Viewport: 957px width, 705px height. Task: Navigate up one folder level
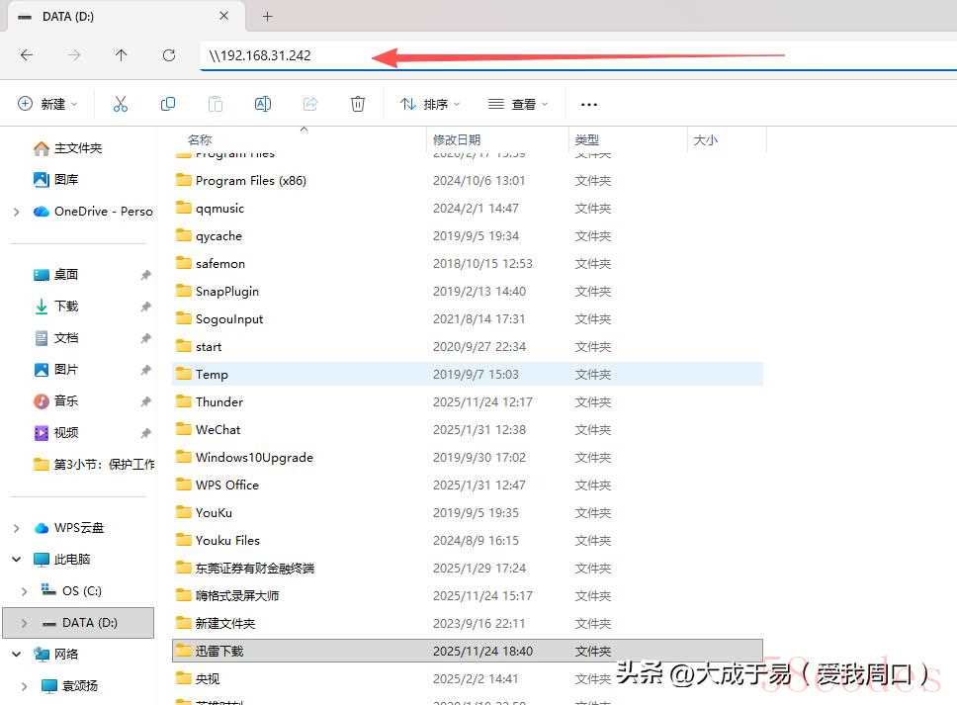[121, 55]
